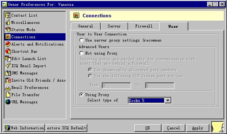Click the Shortcut Bar icon
The height and width of the screenshot is (134, 227).
click(x=8, y=51)
